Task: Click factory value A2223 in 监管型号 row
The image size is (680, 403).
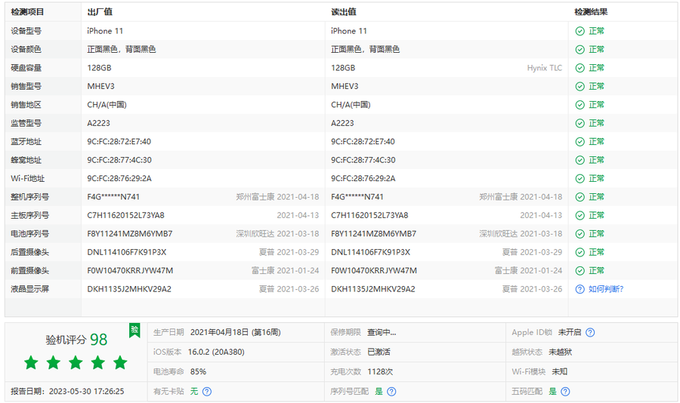Action: point(98,123)
